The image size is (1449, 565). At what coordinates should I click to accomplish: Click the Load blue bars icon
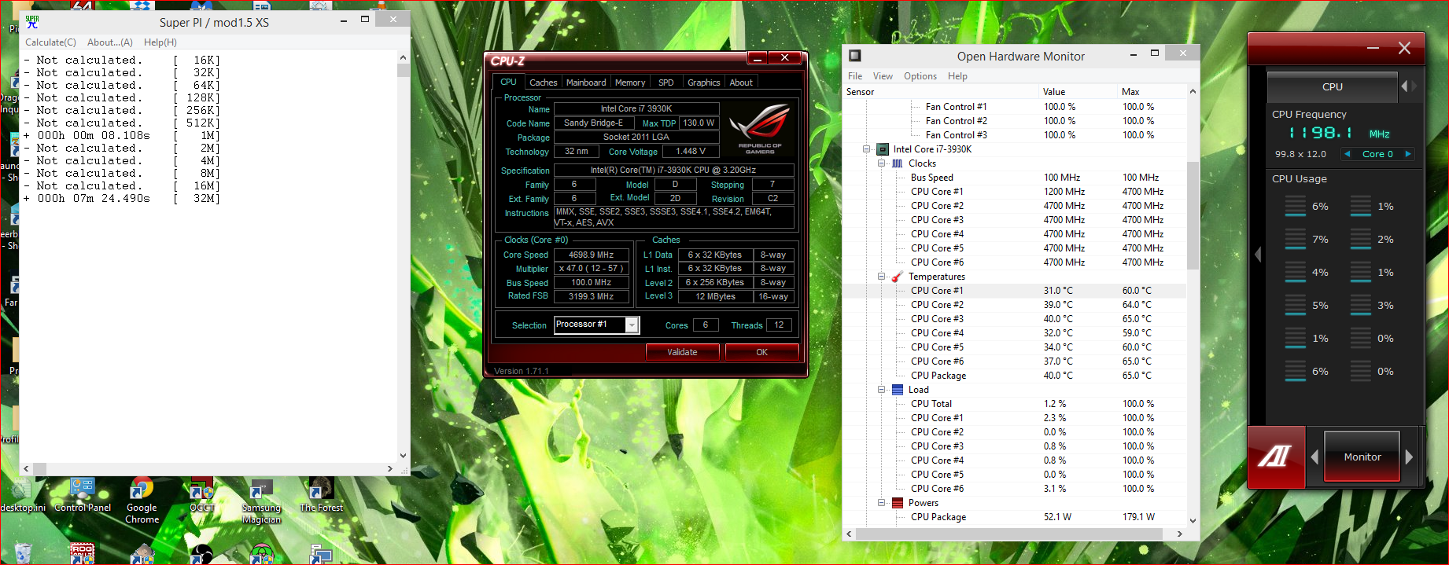coord(898,390)
